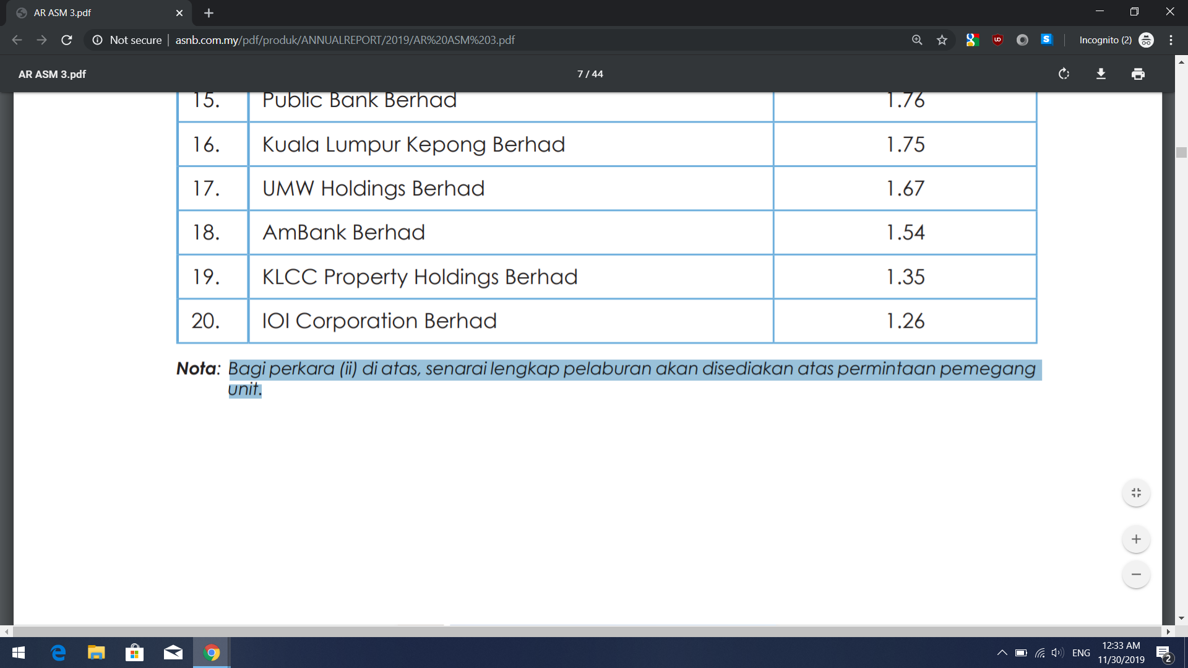The height and width of the screenshot is (668, 1188).
Task: Click the AmBank Berhad text
Action: (x=343, y=233)
